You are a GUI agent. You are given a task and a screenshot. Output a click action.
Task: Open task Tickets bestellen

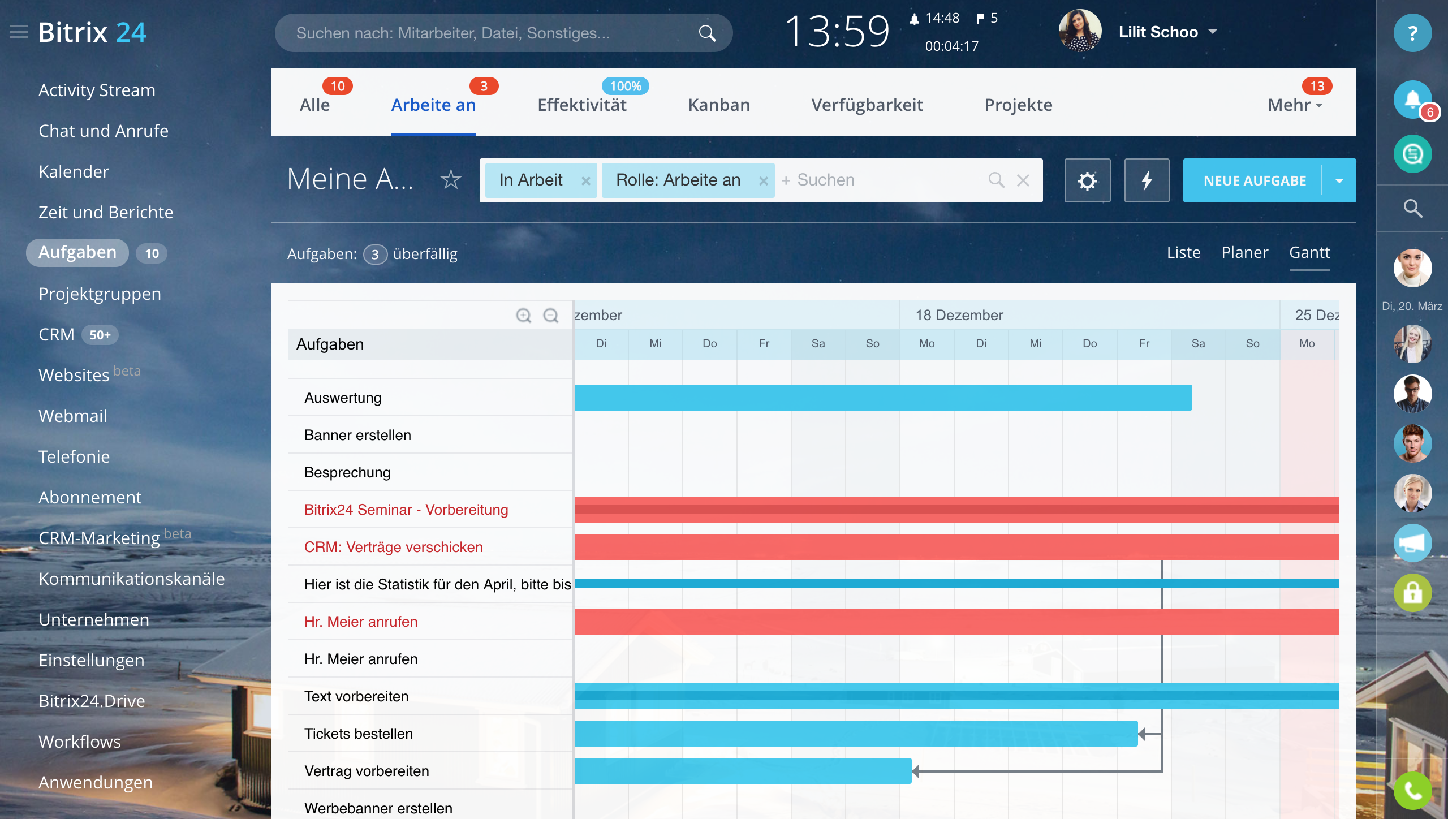[x=359, y=734]
